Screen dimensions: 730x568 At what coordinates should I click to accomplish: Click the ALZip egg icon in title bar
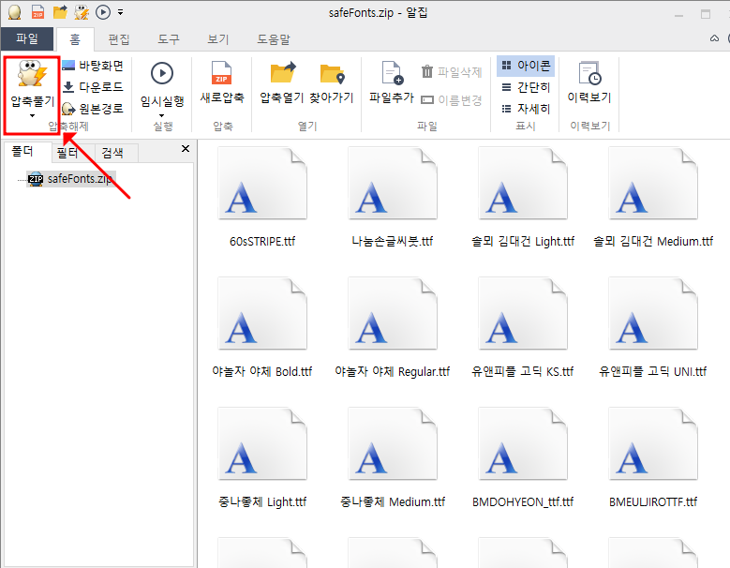(14, 12)
